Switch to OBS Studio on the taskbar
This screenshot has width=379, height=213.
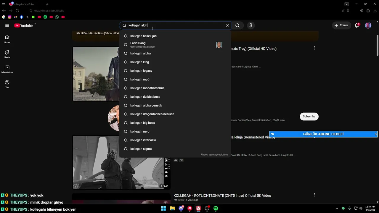point(207,208)
